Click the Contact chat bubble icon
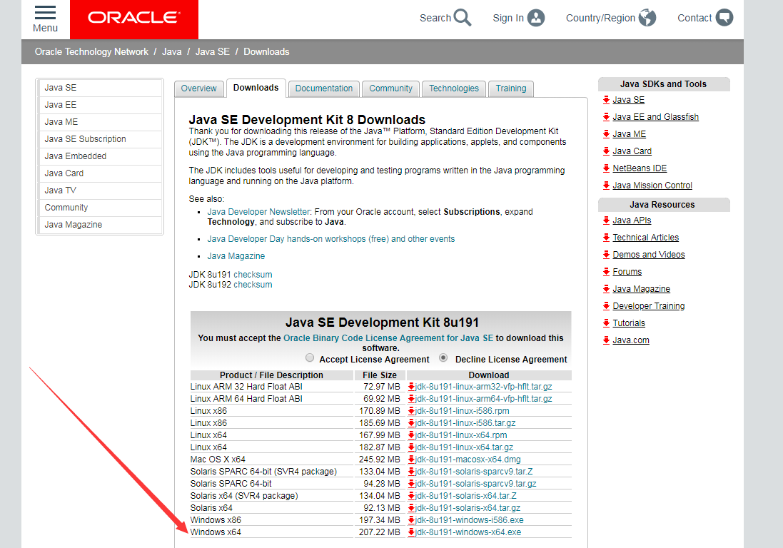This screenshot has width=783, height=548. tap(724, 17)
